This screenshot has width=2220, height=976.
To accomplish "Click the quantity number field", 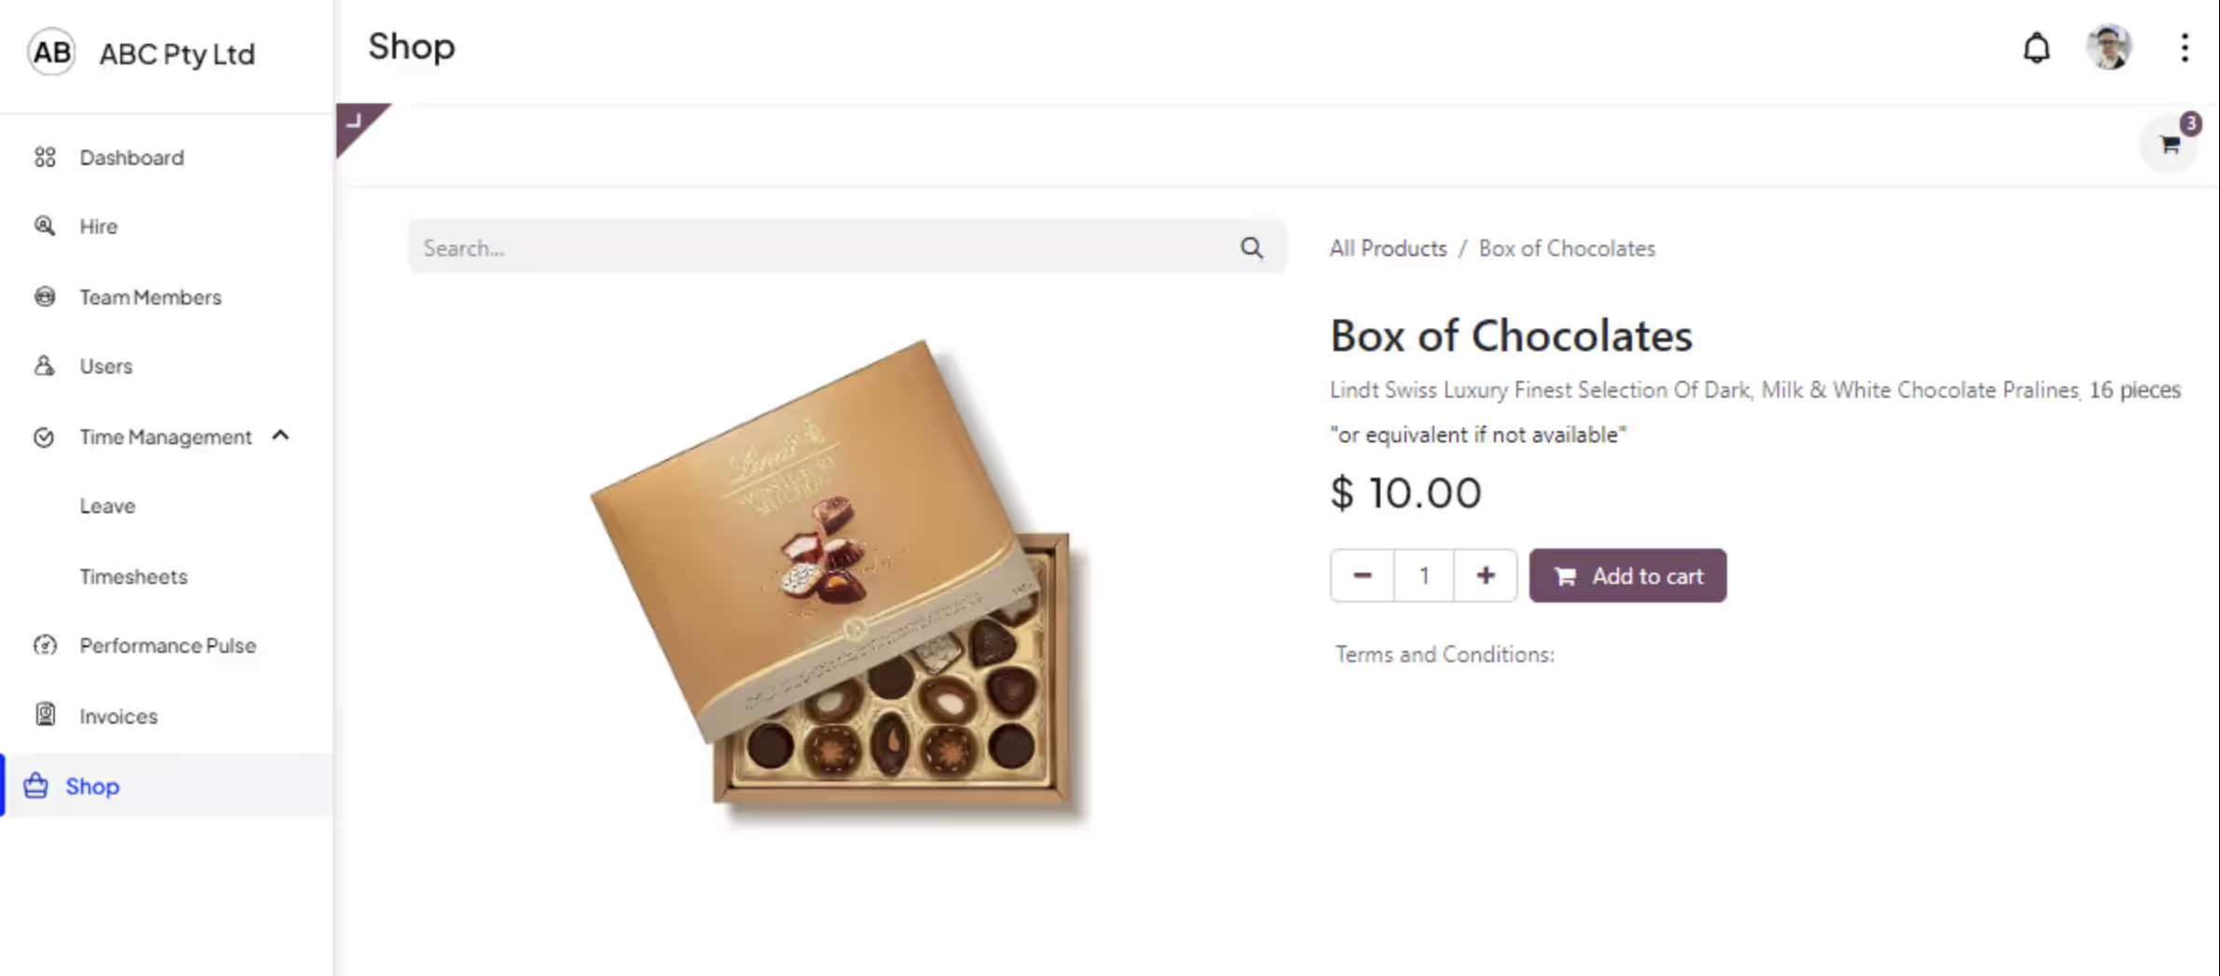I will coord(1424,576).
